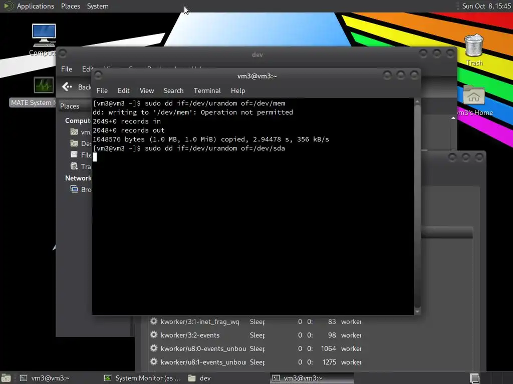The image size is (513, 384).
Task: Select Browse Network icon in sidebar
Action: pyautogui.click(x=74, y=189)
